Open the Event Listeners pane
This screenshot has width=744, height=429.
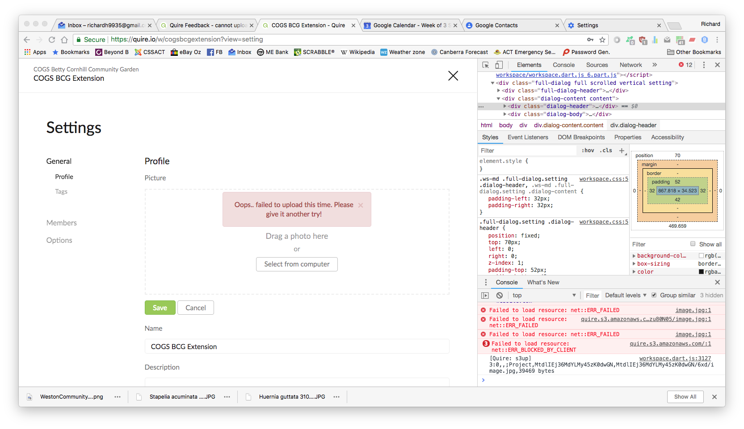click(x=528, y=137)
